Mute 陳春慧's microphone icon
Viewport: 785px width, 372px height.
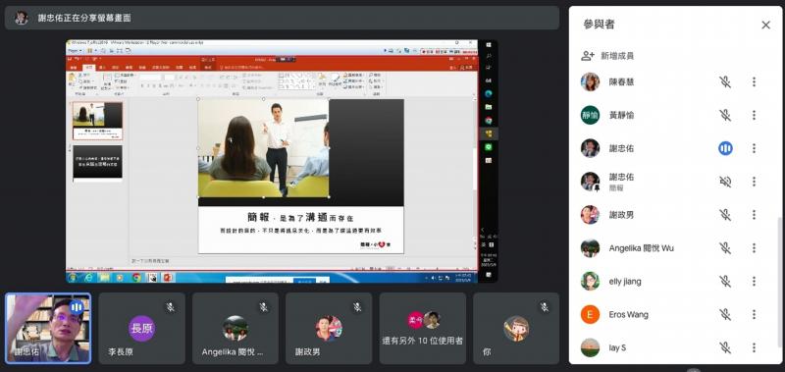pyautogui.click(x=725, y=81)
